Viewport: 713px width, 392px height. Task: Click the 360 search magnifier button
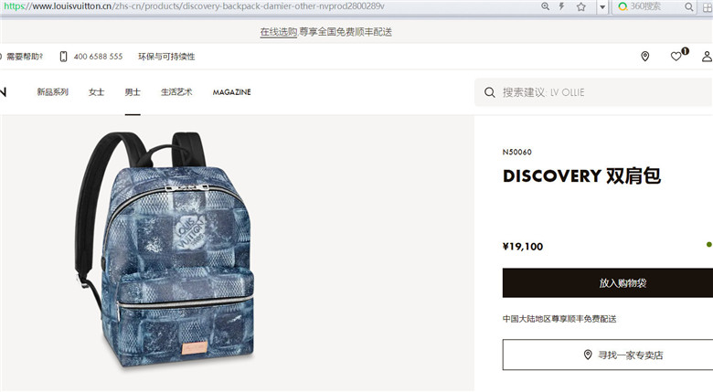point(689,6)
